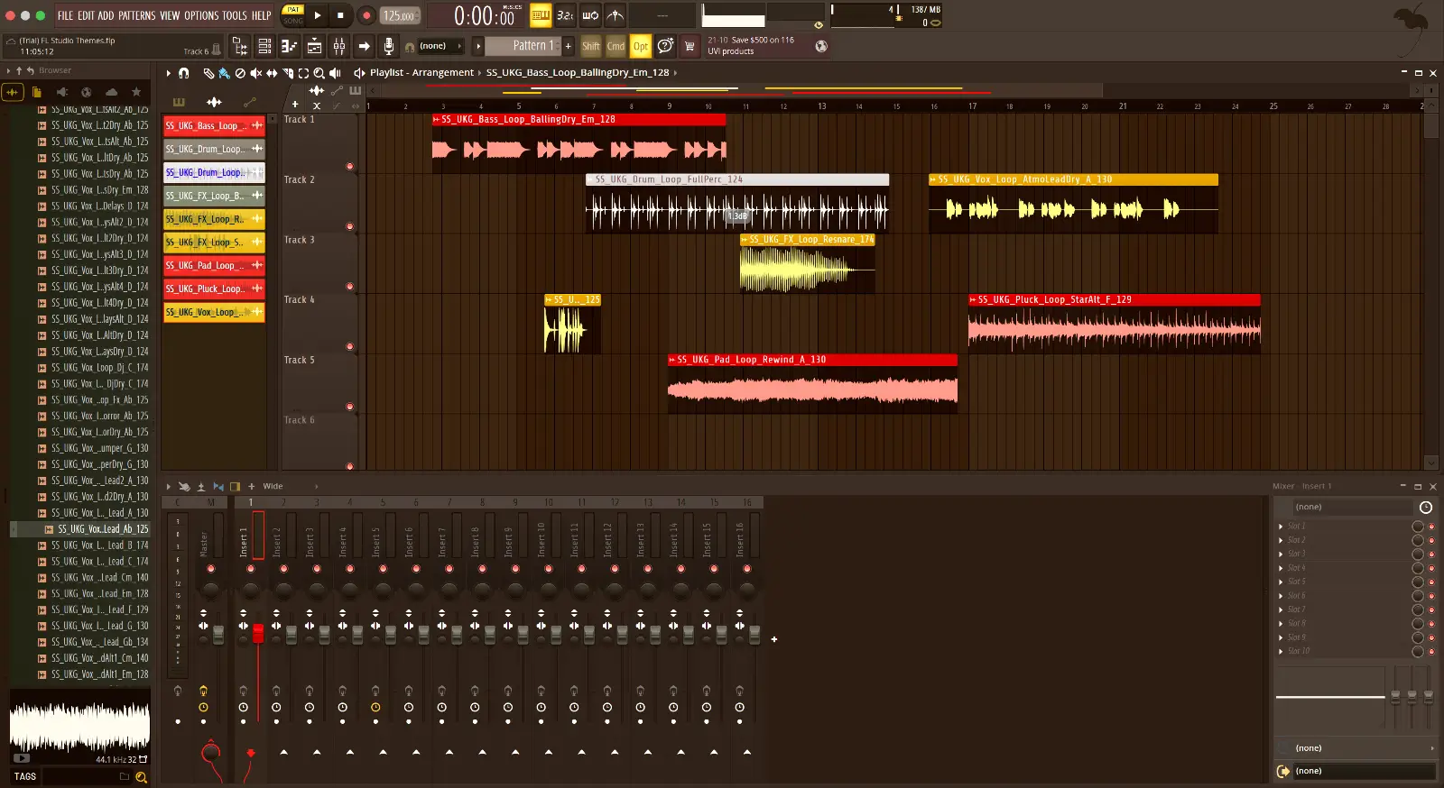
Task: Toggle Track 3 mute button in Playlist
Action: point(350,287)
